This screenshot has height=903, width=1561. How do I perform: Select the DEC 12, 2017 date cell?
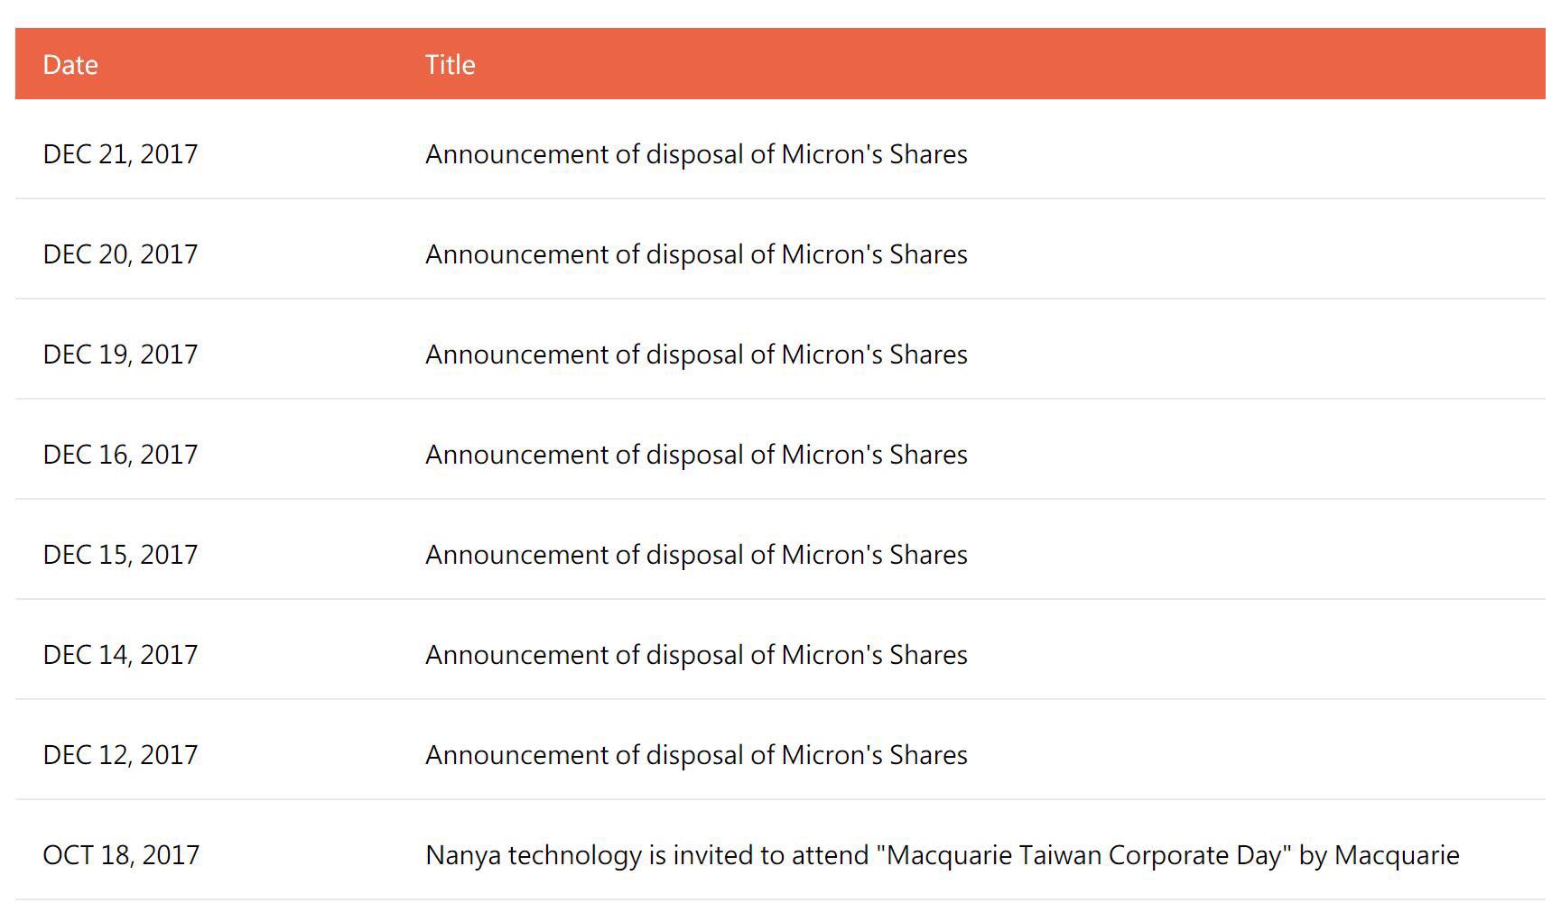tap(120, 755)
